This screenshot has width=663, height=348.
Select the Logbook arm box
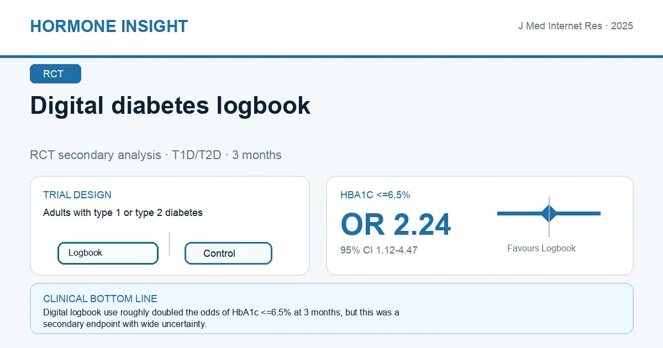click(108, 253)
